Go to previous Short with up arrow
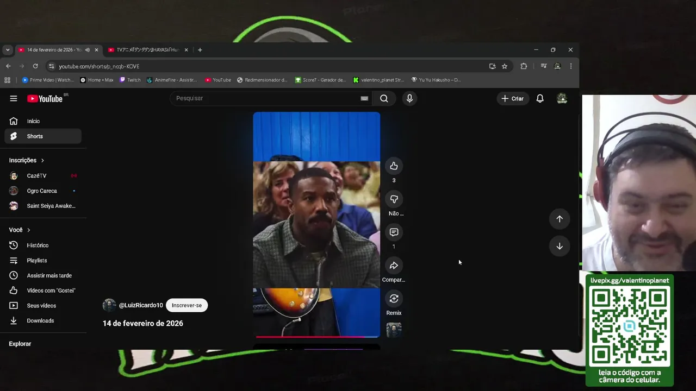 (x=560, y=219)
